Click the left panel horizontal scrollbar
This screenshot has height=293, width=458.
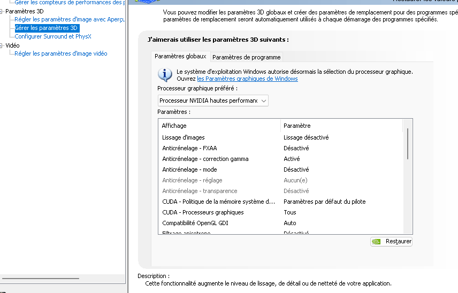pos(40,279)
